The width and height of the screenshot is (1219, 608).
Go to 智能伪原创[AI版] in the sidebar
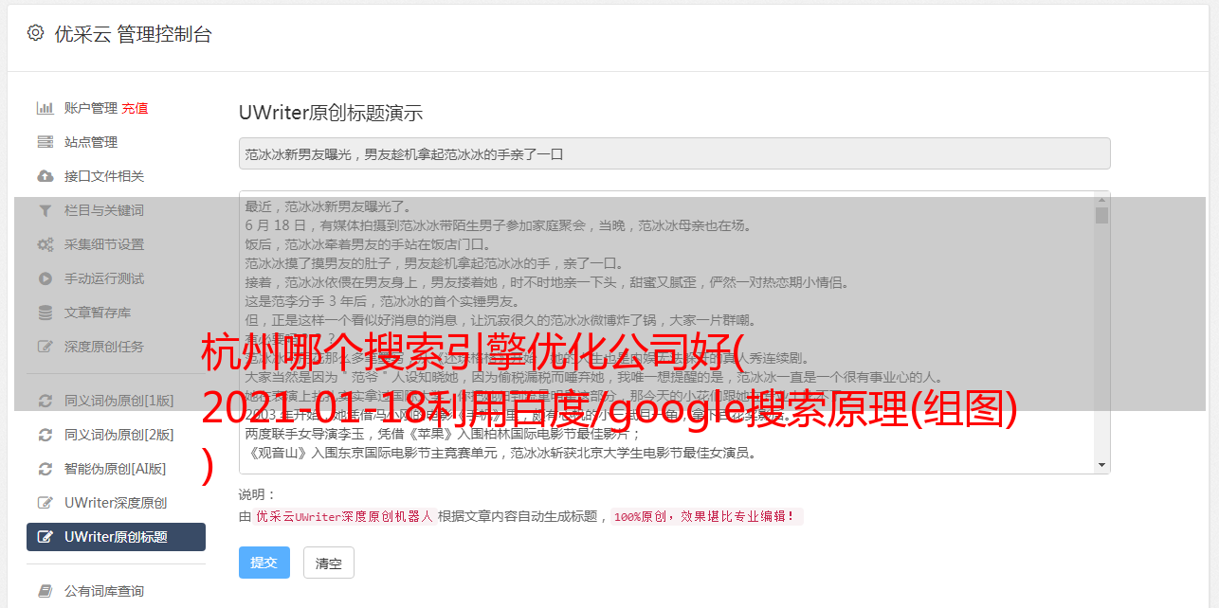click(116, 469)
